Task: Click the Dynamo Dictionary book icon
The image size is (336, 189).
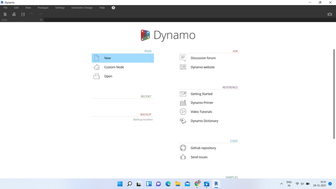Action: [x=183, y=121]
